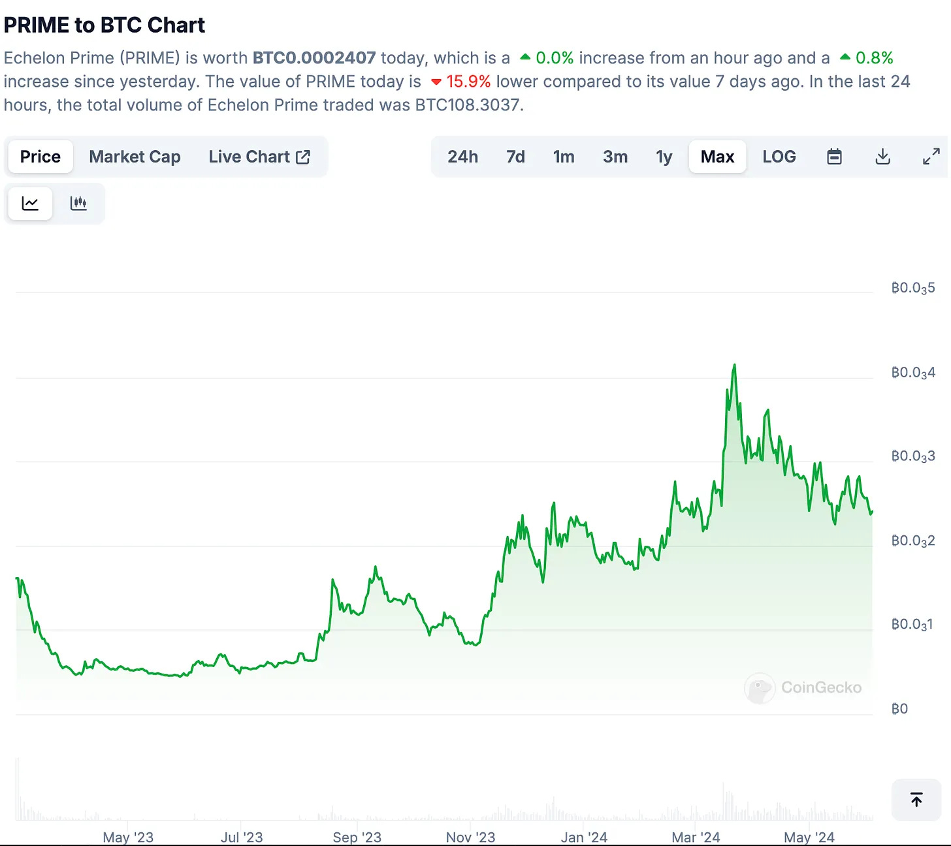Set chart range to 1m
Viewport: 951px width, 846px height.
(564, 157)
